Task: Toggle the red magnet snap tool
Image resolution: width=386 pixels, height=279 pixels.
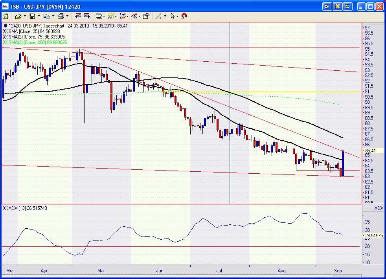Action: point(184,16)
